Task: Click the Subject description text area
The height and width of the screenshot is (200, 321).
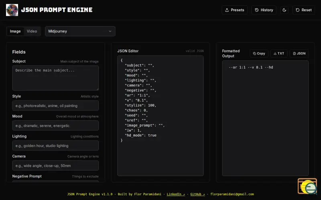Action: pos(55,78)
